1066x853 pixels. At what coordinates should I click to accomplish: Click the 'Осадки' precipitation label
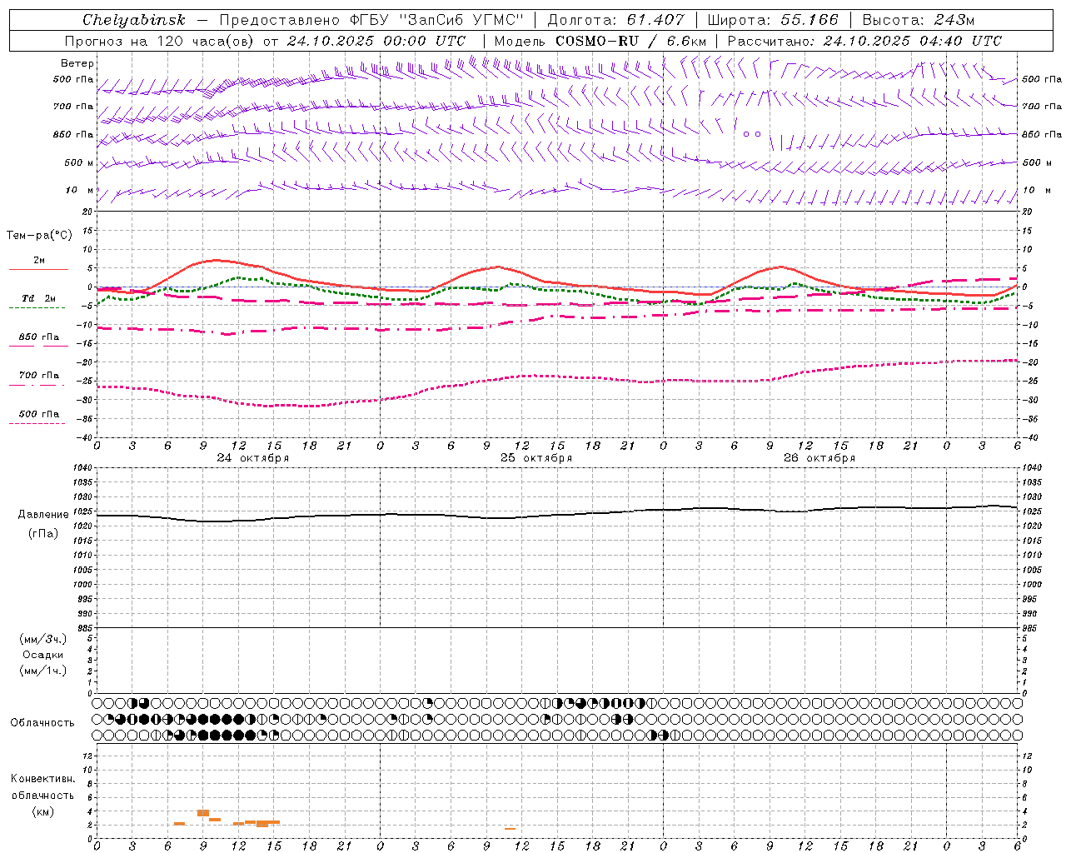(43, 655)
